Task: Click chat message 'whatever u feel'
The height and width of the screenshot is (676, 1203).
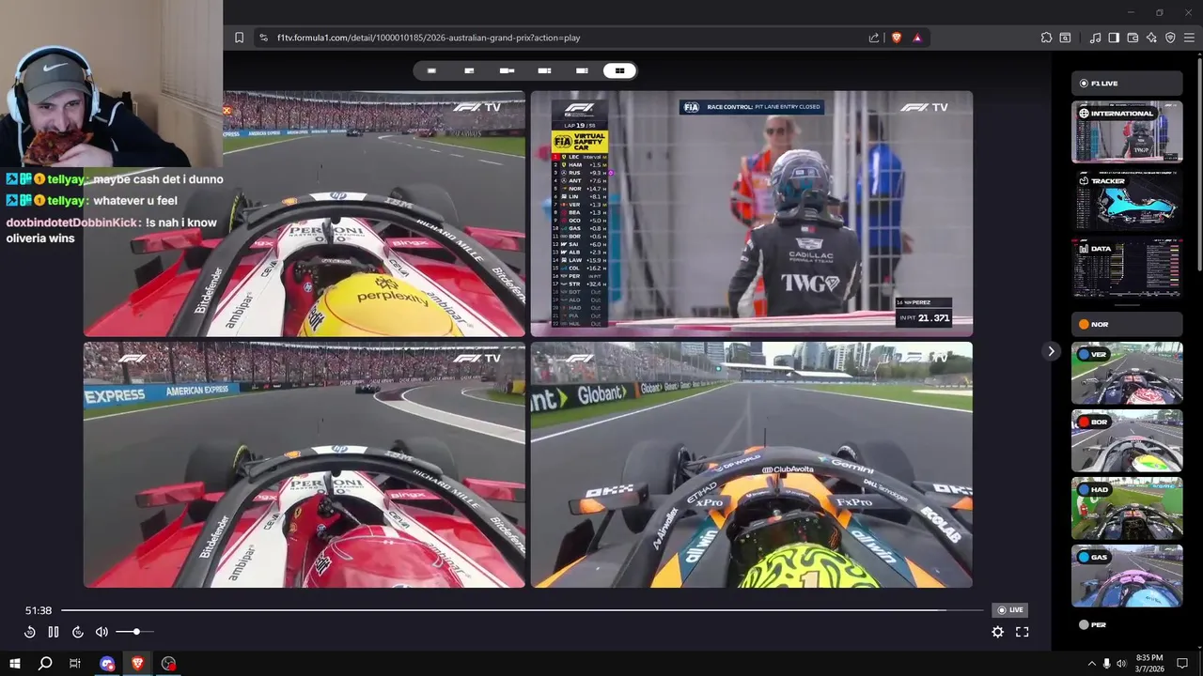Action: click(x=134, y=201)
